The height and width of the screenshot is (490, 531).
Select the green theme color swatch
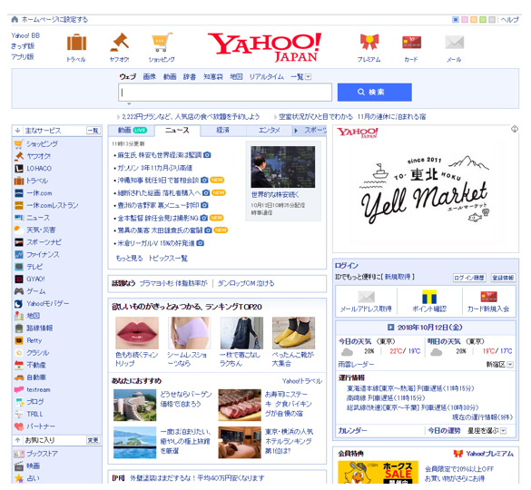click(x=483, y=20)
